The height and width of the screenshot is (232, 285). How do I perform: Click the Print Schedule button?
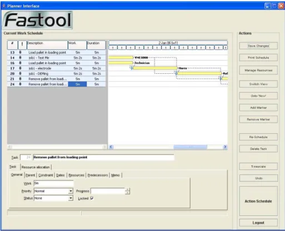(258, 58)
